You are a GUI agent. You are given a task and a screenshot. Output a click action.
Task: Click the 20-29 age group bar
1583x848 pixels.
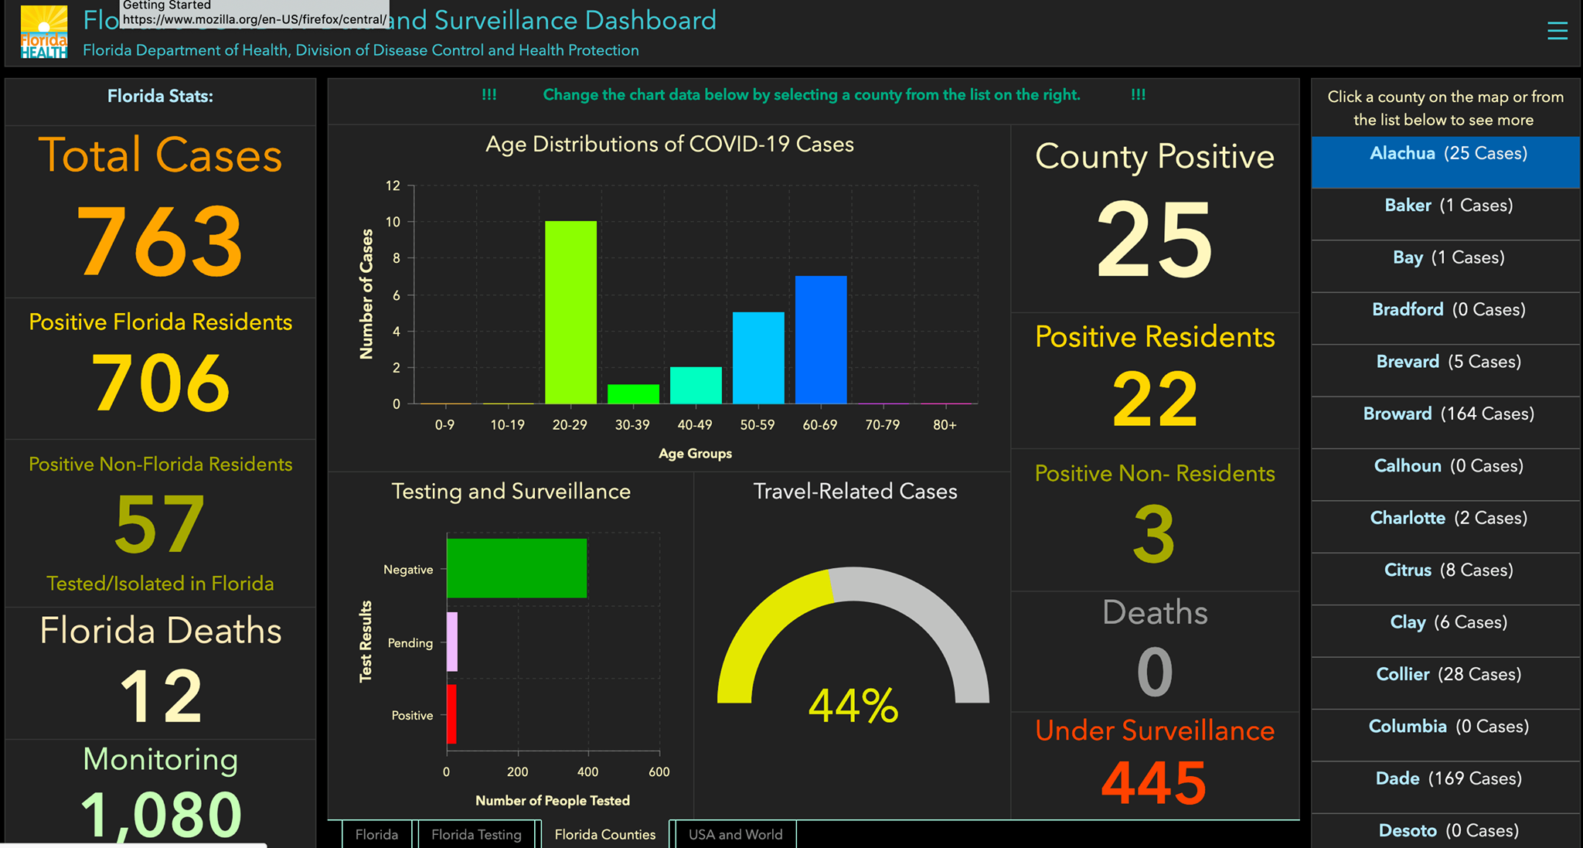point(570,312)
